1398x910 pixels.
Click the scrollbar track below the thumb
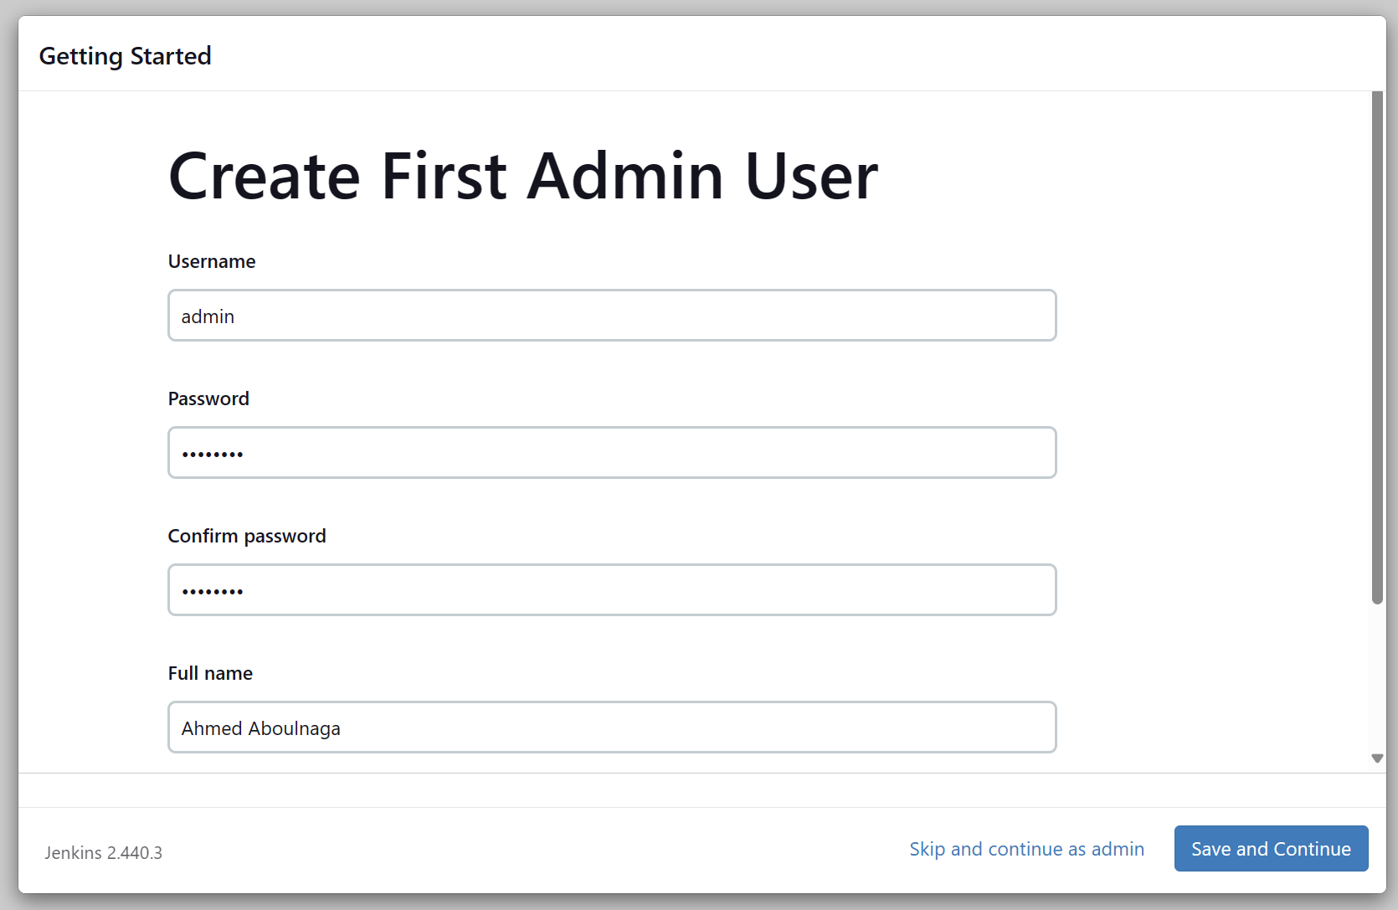[x=1377, y=678]
